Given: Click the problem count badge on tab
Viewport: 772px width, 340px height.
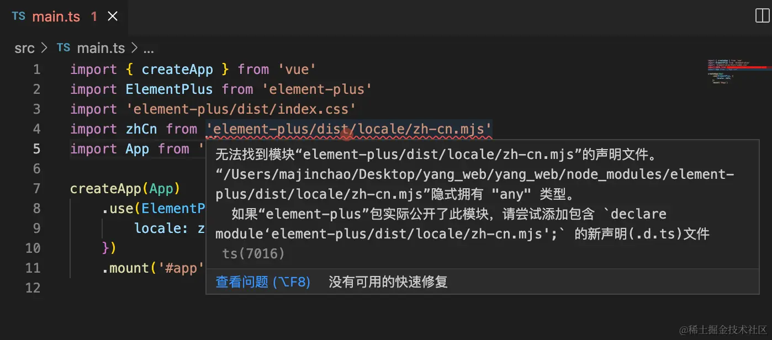Looking at the screenshot, I should click(94, 17).
